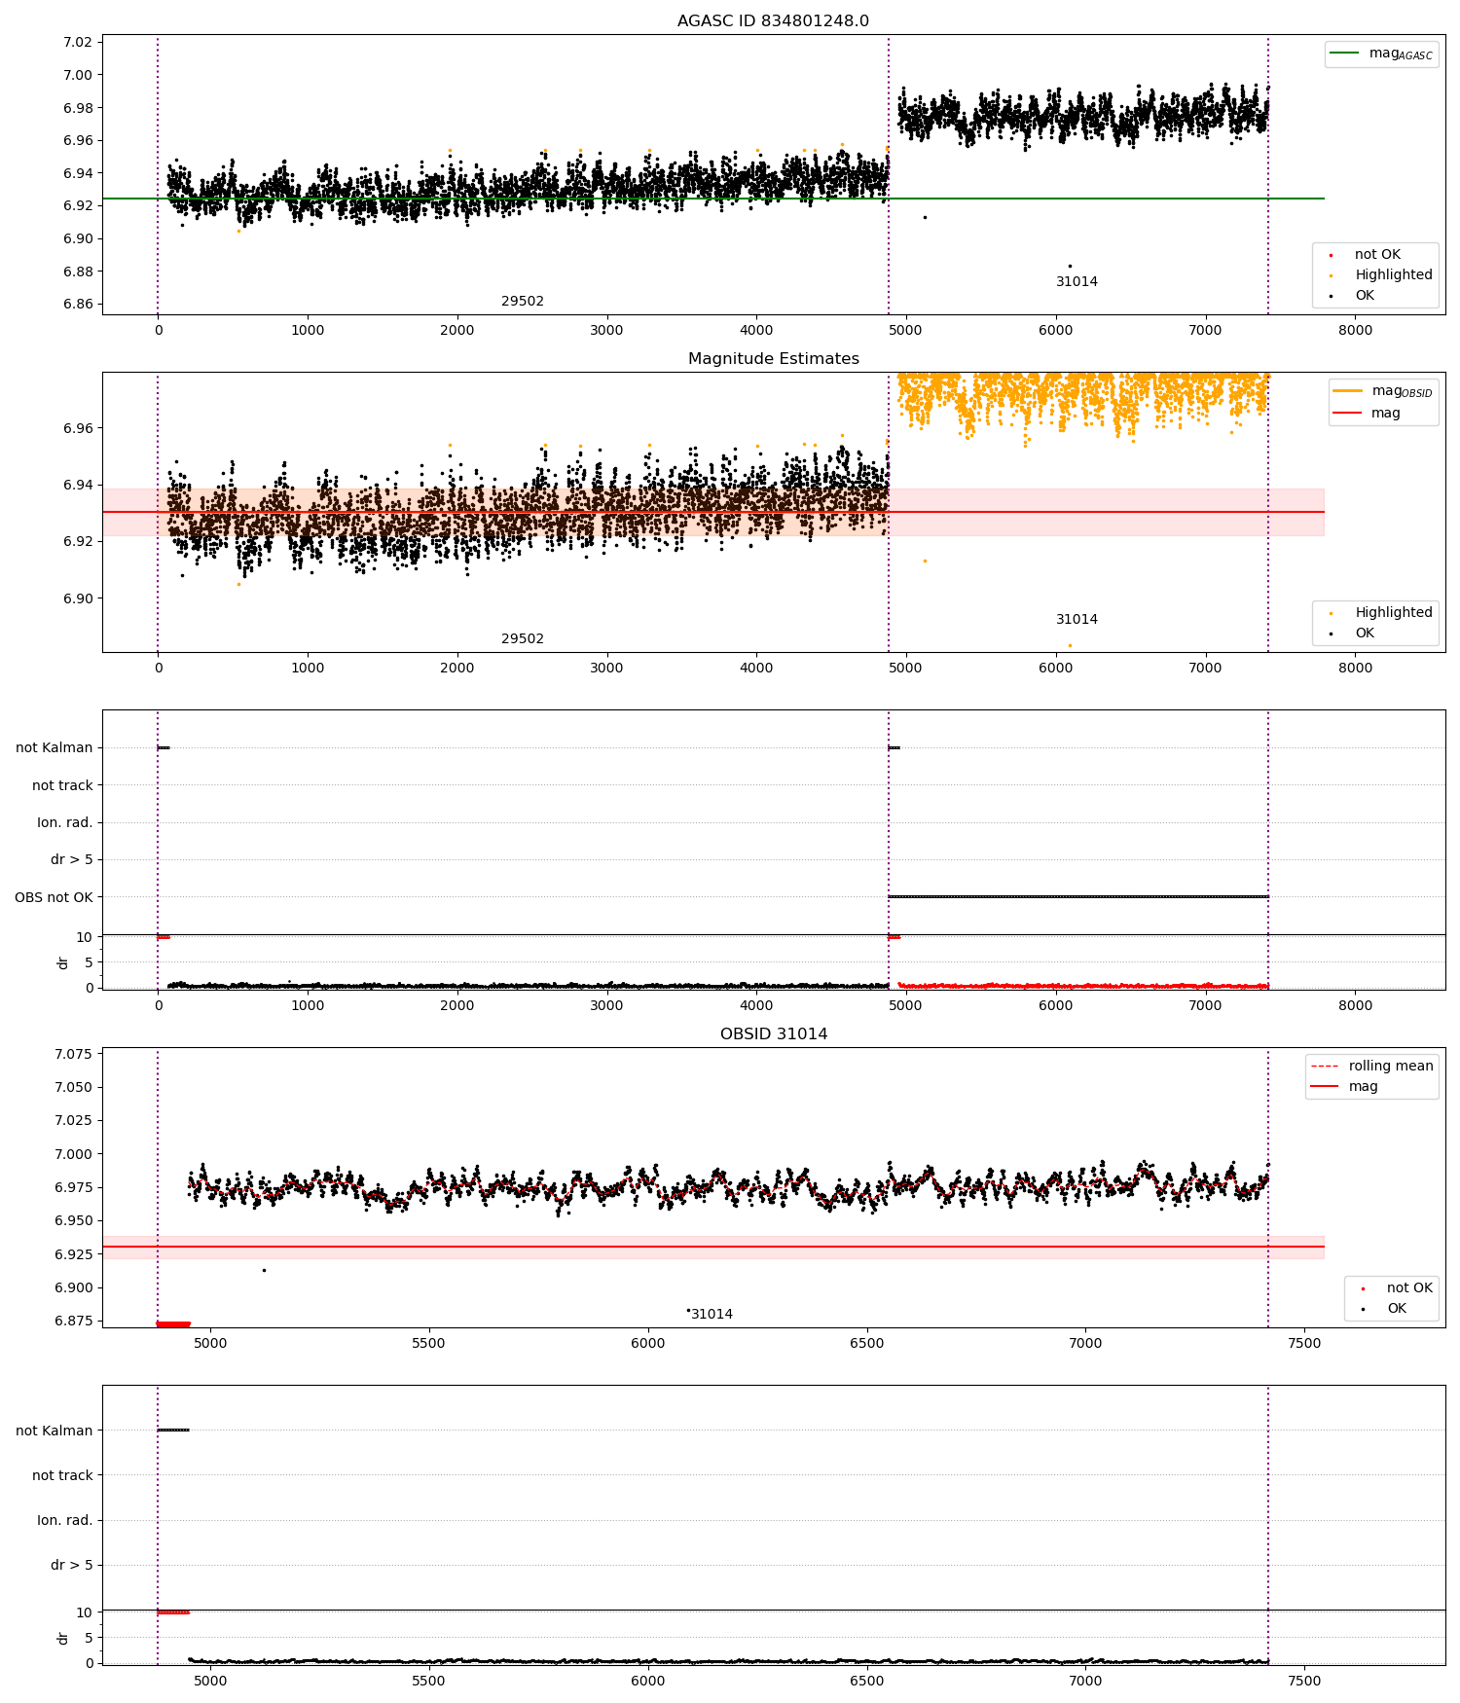Viewport: 1460px width, 1703px height.
Task: Click the "31014" annotation in Magnitude Estimates plot
Action: pyautogui.click(x=1077, y=620)
